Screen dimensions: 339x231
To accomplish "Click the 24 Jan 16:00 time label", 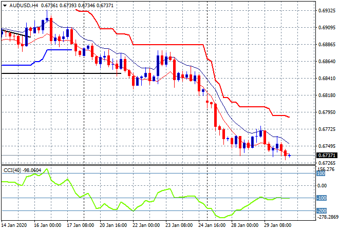I will coord(212,225).
